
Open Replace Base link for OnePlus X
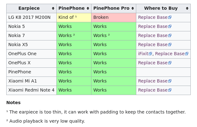coord(153,63)
